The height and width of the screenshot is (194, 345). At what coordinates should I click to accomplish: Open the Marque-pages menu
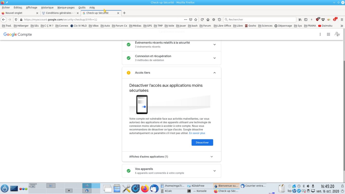coord(66,7)
